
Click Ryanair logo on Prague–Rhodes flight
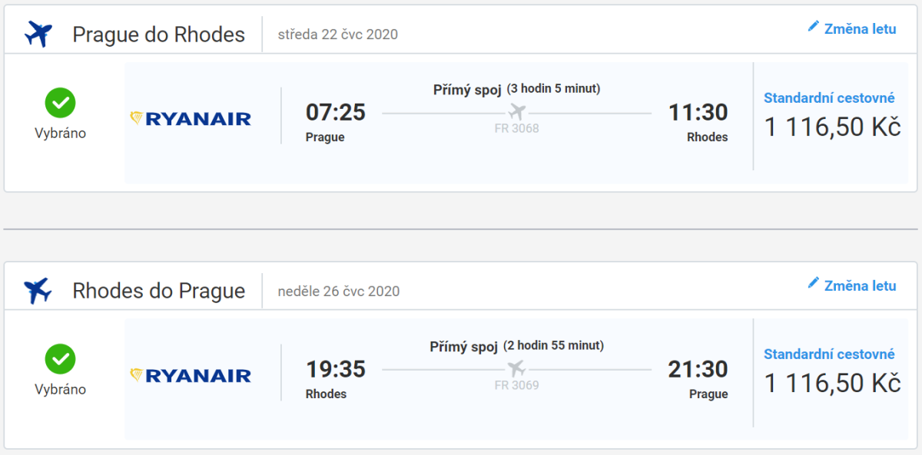click(x=191, y=118)
